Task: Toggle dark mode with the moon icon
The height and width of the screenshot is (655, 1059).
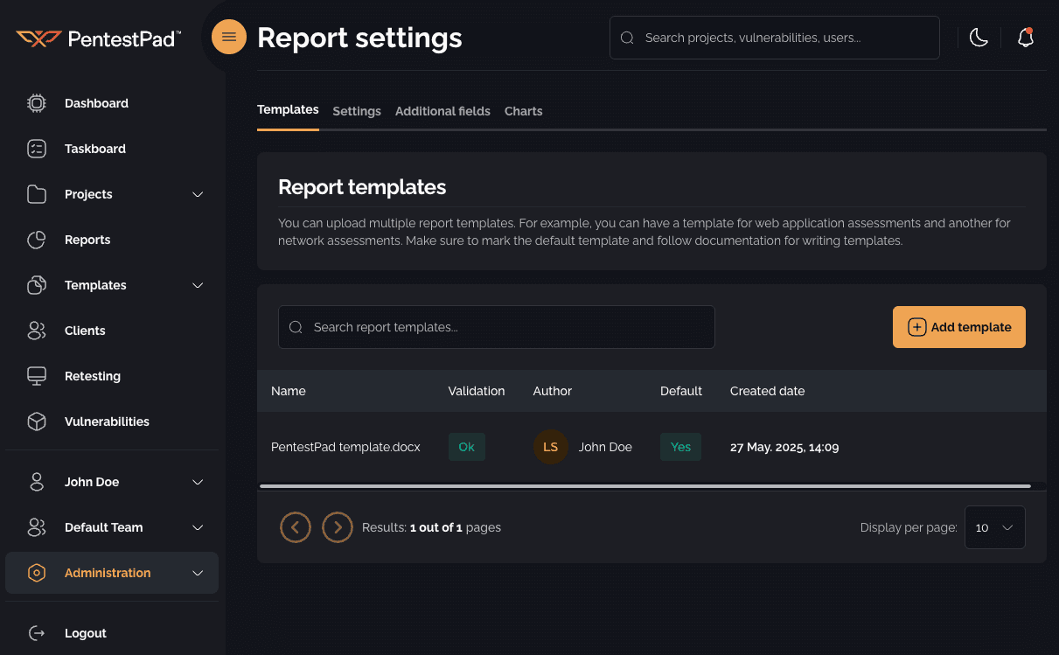Action: click(x=979, y=38)
